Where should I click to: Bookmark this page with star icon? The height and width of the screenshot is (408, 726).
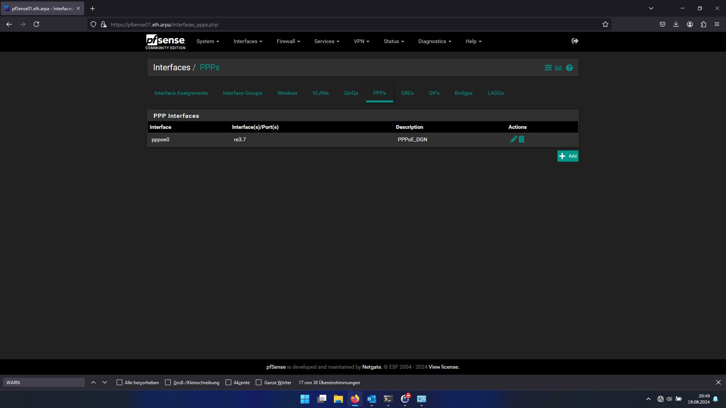(x=605, y=25)
